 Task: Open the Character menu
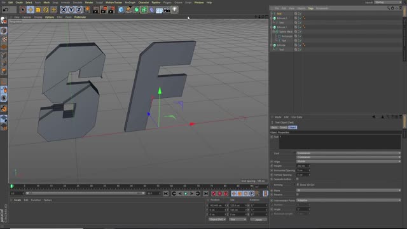[x=144, y=3]
